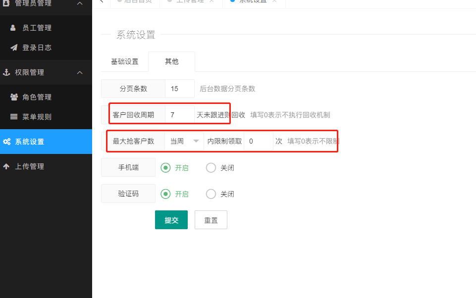Click the user icon beside 员工管理
476x298 pixels.
point(13,28)
